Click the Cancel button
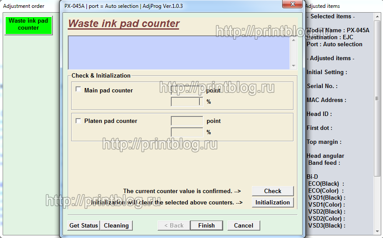Screen dimensions: 383x238 coord(244,225)
